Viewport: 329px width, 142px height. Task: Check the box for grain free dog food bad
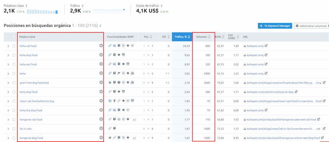click(14, 83)
